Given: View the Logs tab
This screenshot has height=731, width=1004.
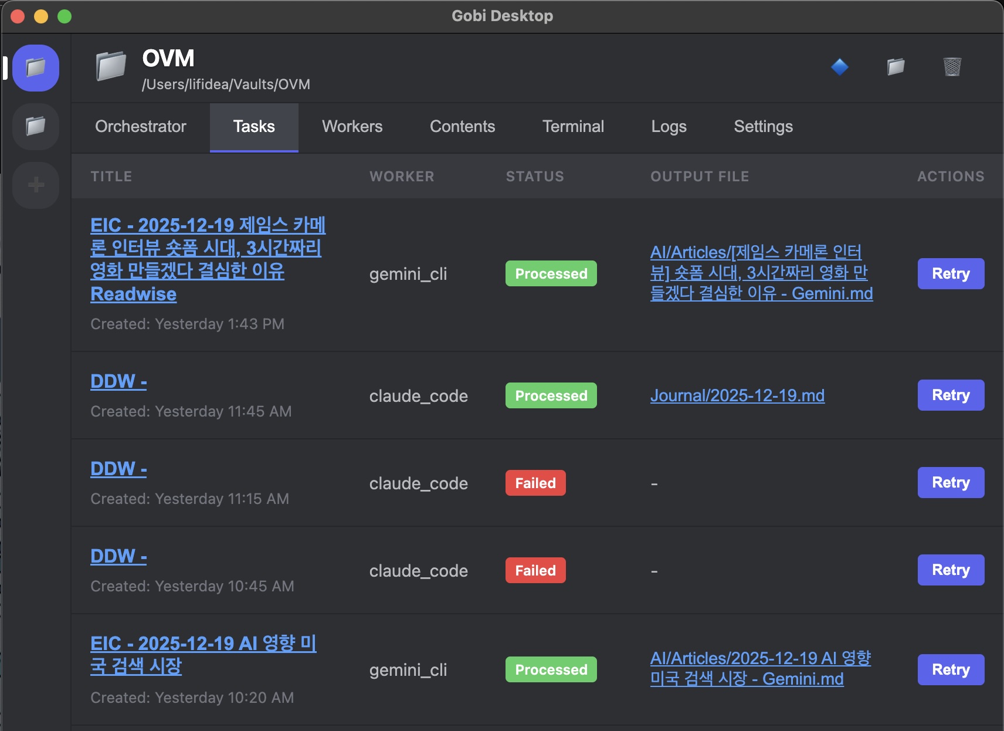Looking at the screenshot, I should coord(669,127).
